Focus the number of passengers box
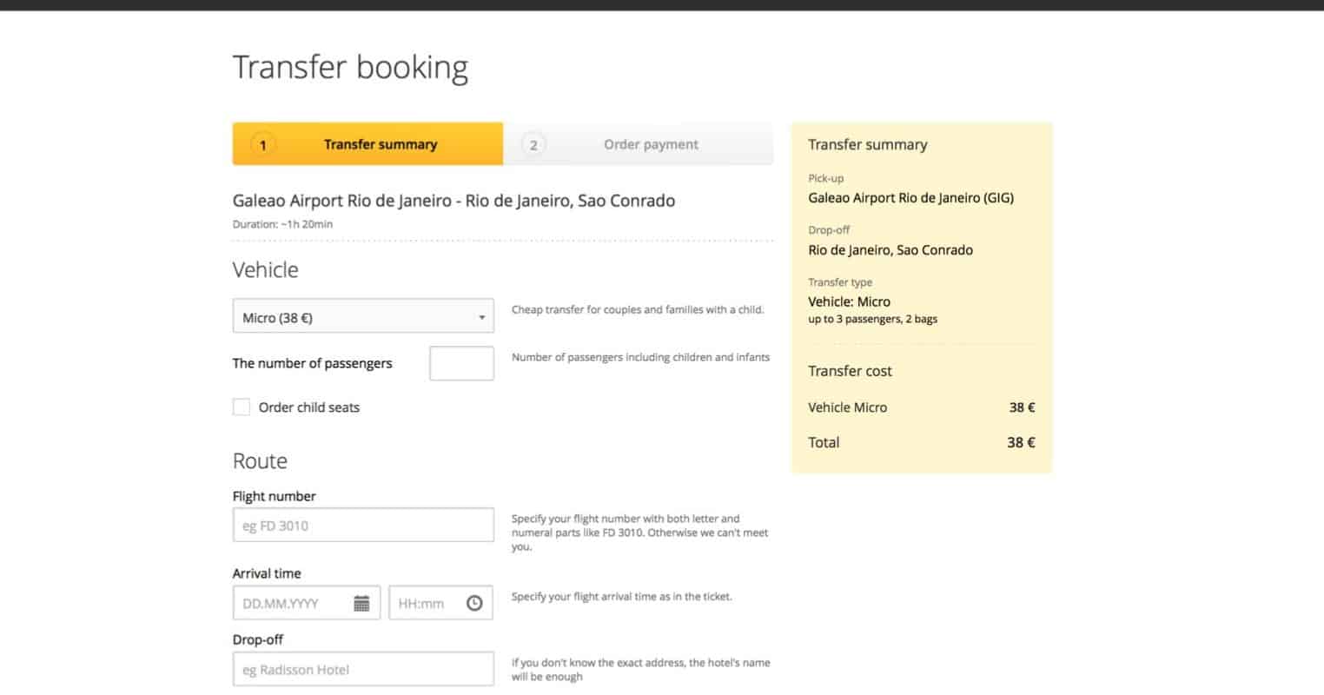 461,363
